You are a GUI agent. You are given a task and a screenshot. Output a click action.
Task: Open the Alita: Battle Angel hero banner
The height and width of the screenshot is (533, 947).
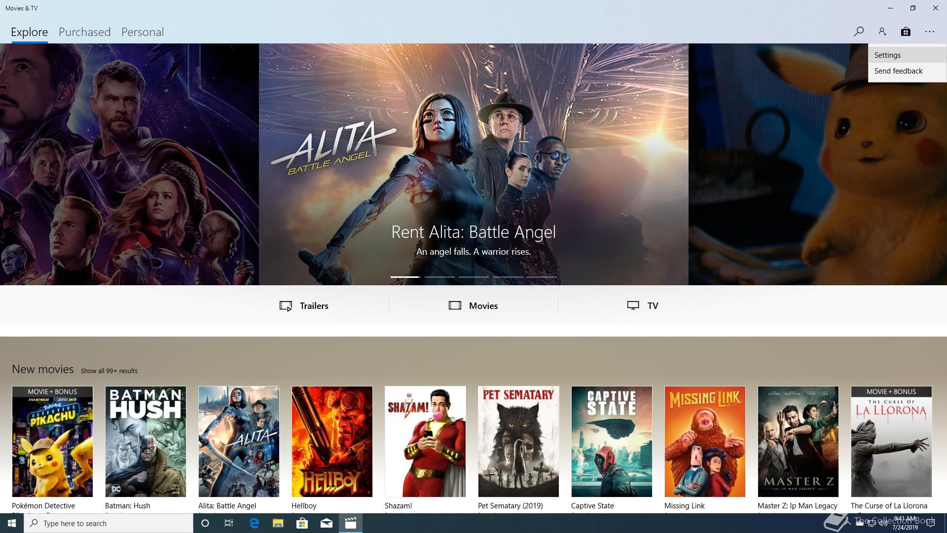tap(473, 164)
